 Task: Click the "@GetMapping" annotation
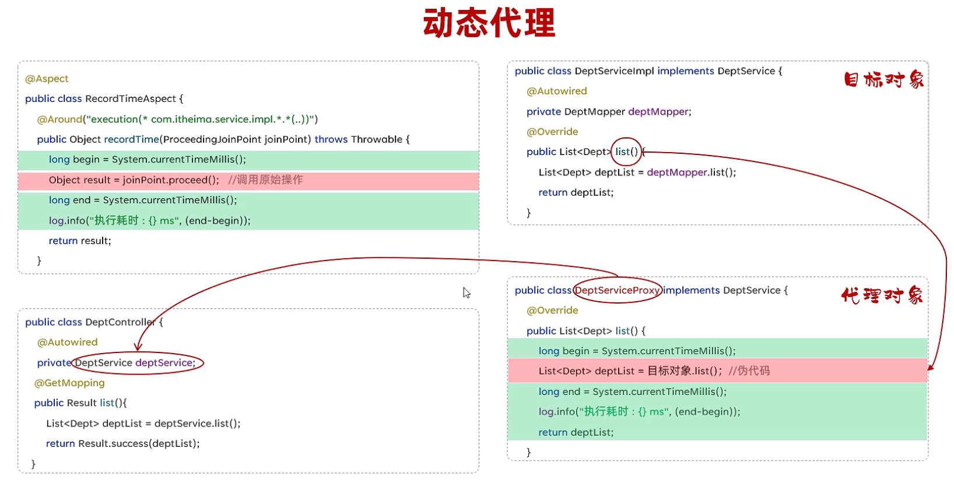pyautogui.click(x=69, y=383)
